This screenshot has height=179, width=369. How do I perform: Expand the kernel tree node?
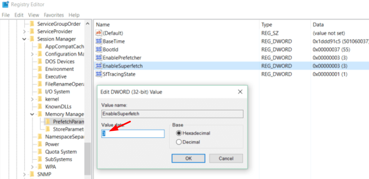click(x=32, y=99)
